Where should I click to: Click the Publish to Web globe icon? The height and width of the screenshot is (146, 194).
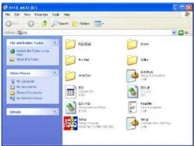point(12,51)
